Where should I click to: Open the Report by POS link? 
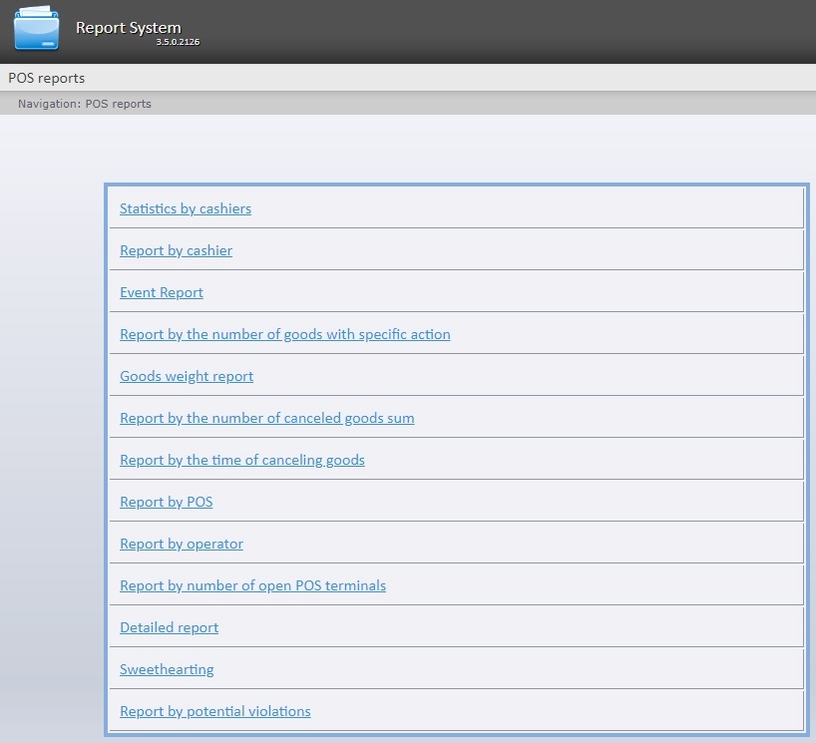[x=166, y=502]
